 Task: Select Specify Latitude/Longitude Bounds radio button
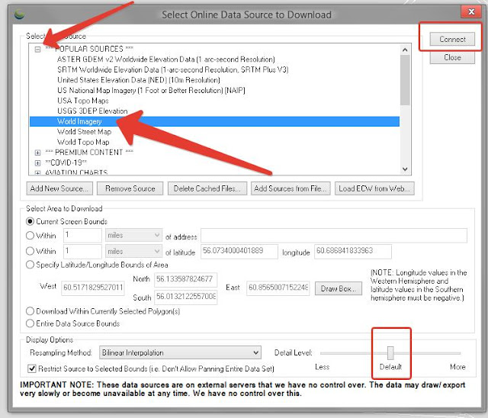[x=30, y=265]
